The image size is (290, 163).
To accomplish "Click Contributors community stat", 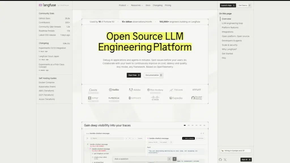I will click(54, 23).
